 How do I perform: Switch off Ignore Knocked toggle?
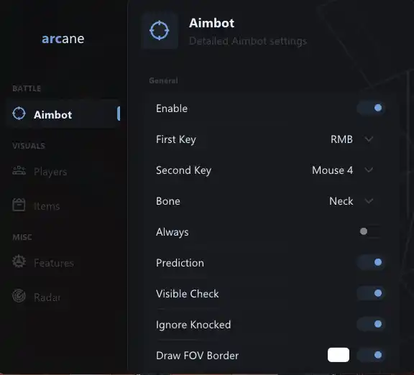pos(371,324)
